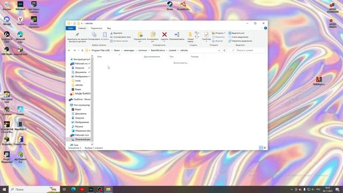Image resolution: width=343 pixels, height=193 pixels.
Task: Show hidden tray icons chevron
Action: (x=292, y=189)
